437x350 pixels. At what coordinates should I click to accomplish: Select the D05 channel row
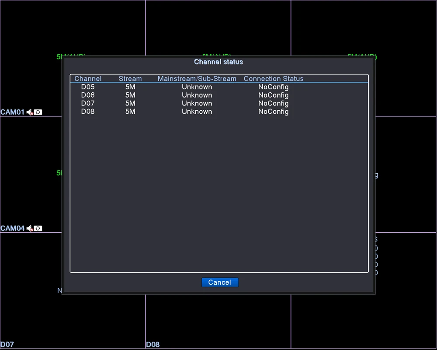pos(219,87)
